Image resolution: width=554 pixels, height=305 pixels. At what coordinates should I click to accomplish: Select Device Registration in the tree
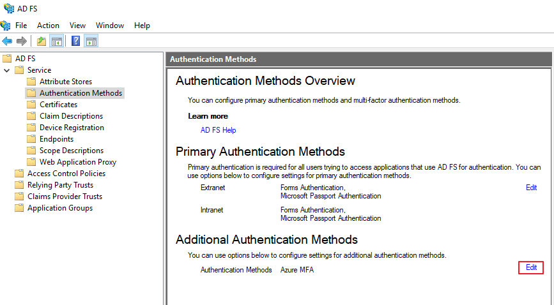72,128
